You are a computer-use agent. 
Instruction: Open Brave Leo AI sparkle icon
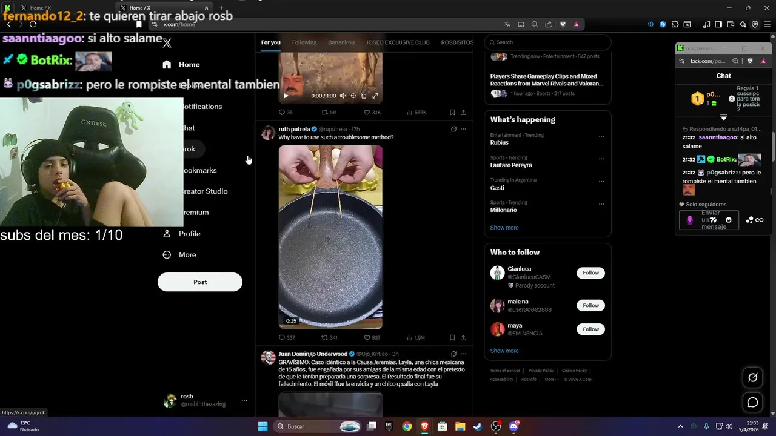[743, 24]
